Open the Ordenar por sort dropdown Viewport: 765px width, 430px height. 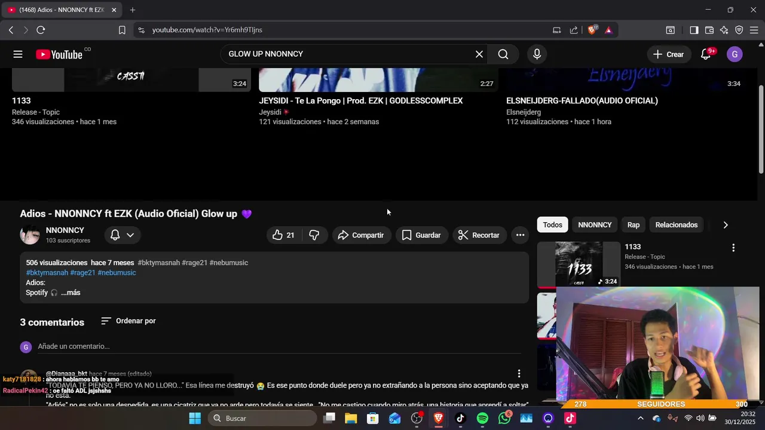click(x=128, y=321)
